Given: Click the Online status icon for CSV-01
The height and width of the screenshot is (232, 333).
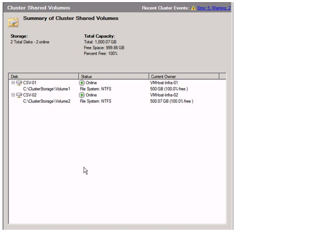Looking at the screenshot, I should pyautogui.click(x=82, y=83).
